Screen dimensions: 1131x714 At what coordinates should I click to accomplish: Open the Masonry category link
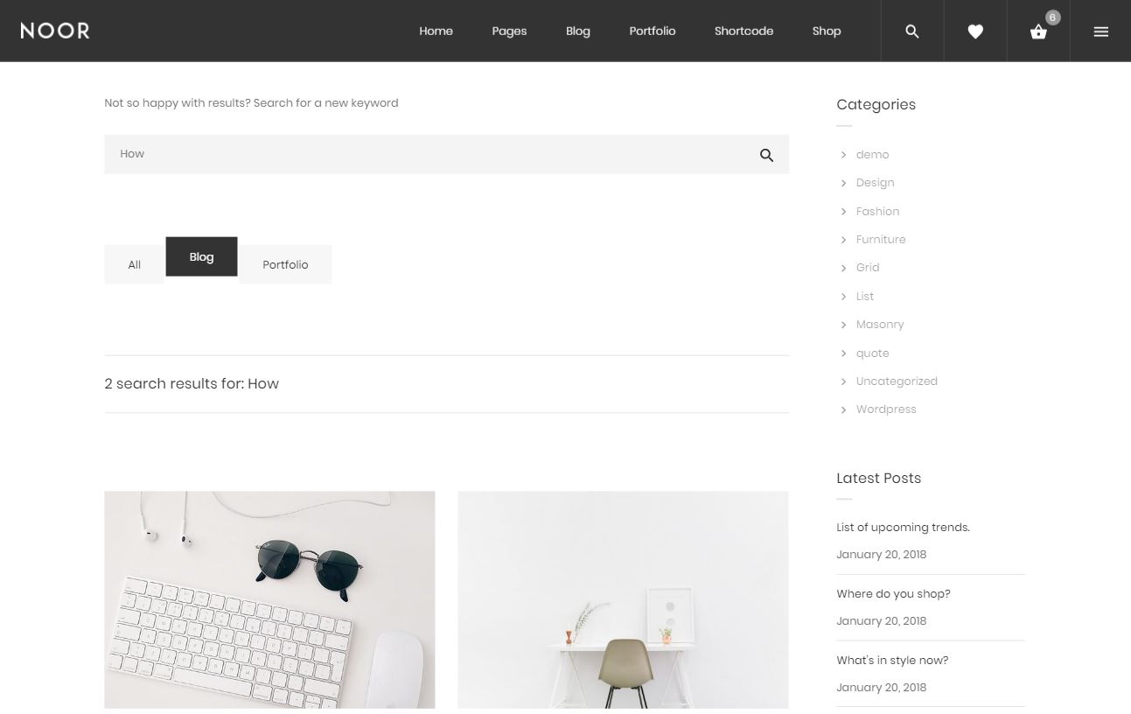(x=880, y=325)
